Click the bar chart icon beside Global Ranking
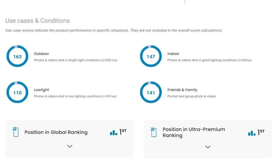Viewport: 275px width, 166px height. coord(113,132)
